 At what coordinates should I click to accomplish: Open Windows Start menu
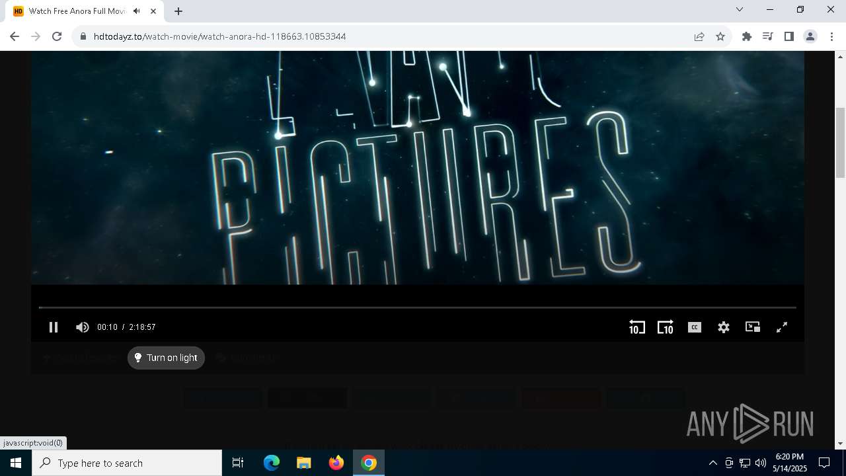click(16, 463)
